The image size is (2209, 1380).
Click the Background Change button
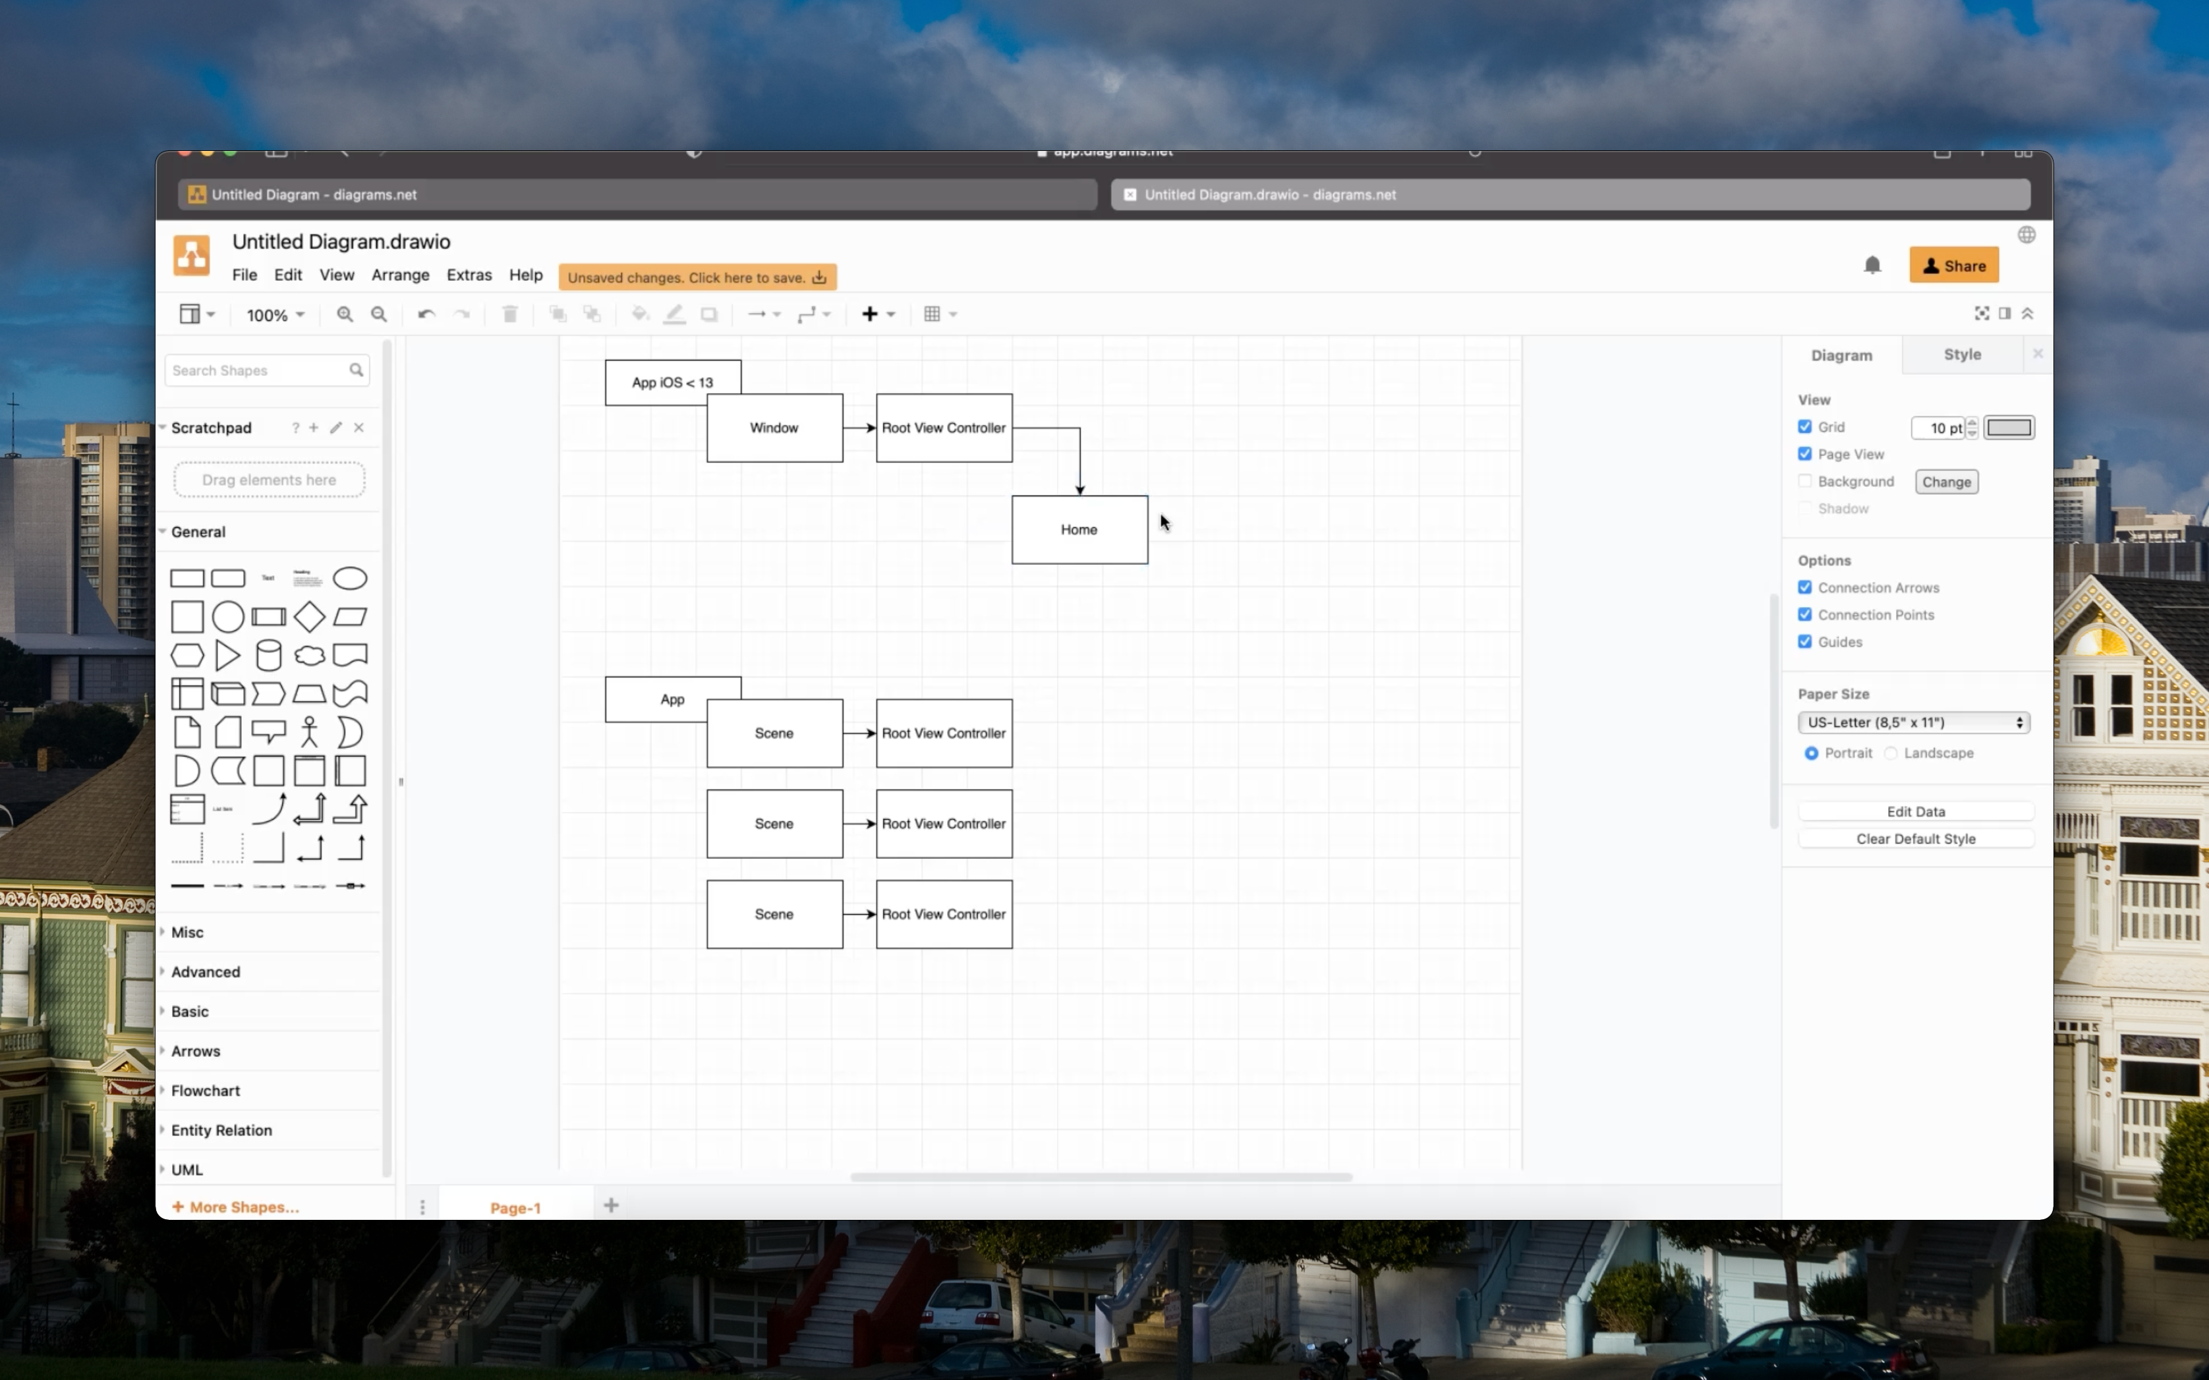pos(1946,482)
